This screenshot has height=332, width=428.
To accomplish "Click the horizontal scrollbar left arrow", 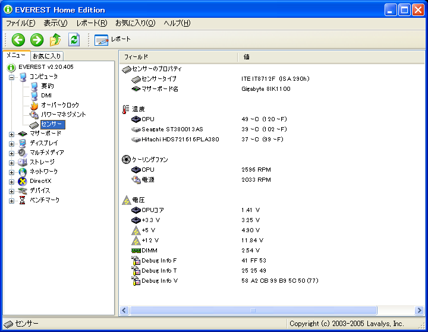I will coord(124,311).
